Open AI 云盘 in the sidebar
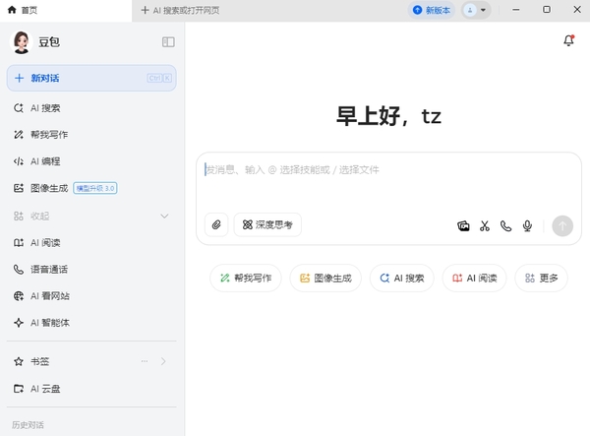Screen dimensions: 590x436 click(x=91, y=389)
